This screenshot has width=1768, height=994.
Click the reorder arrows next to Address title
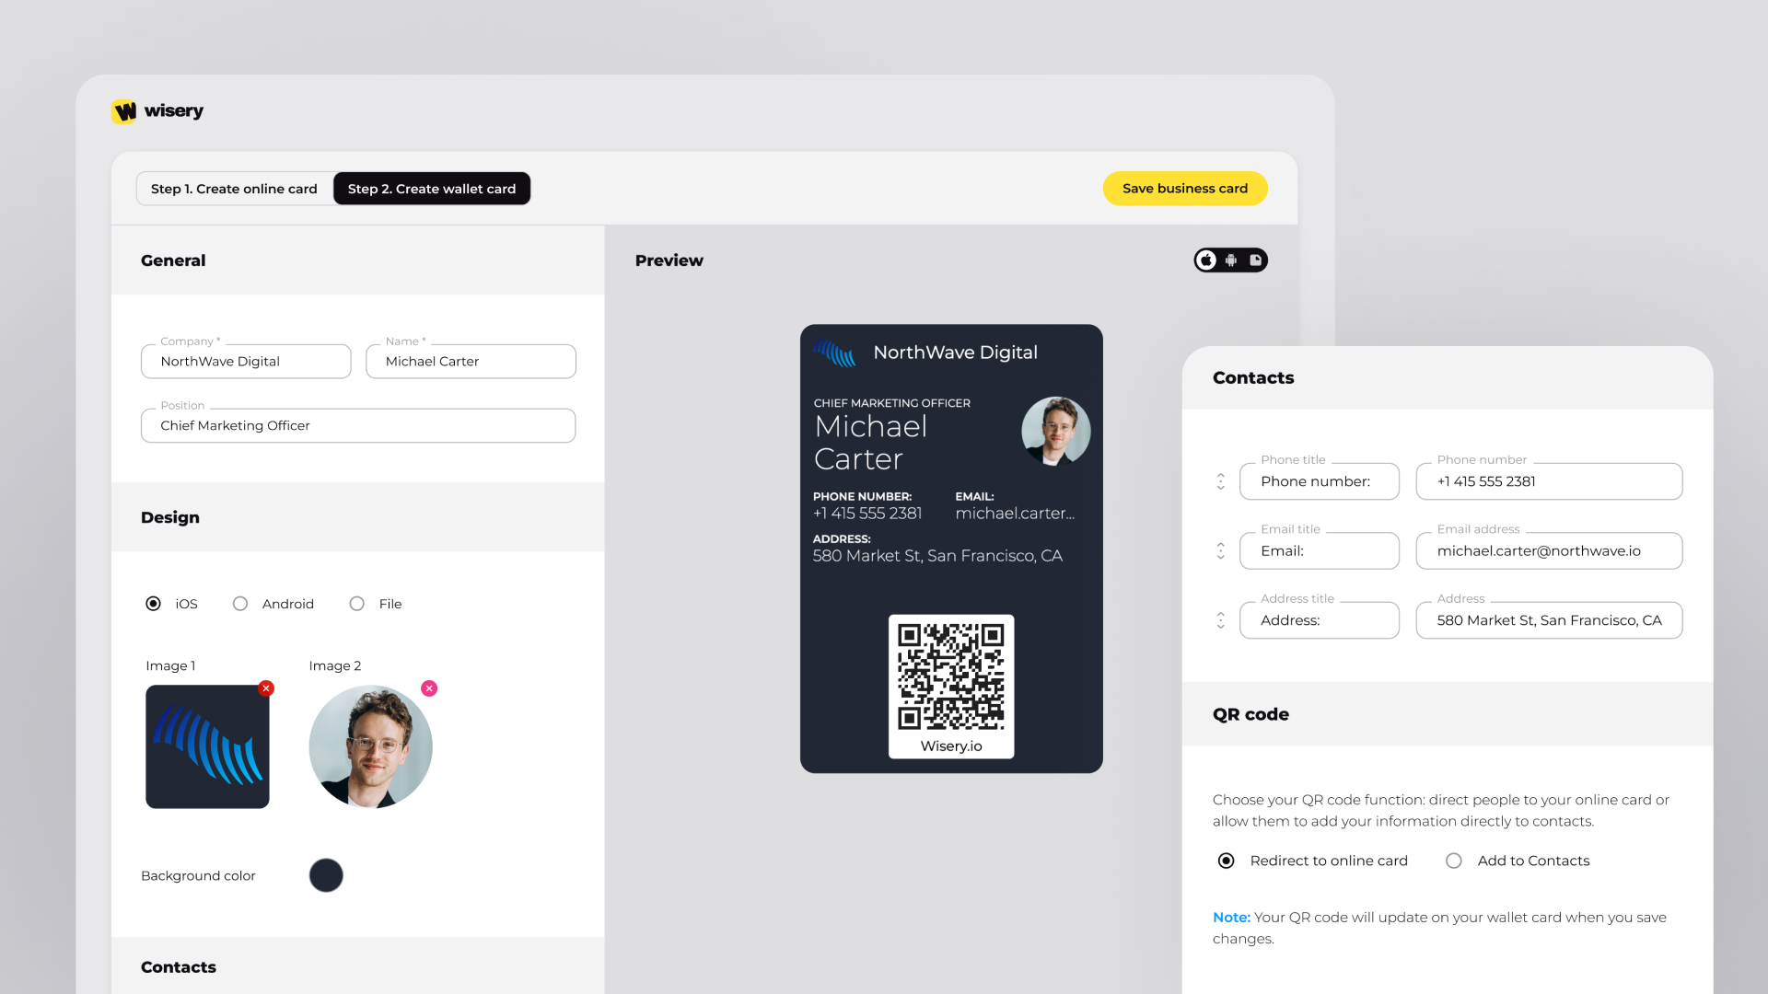tap(1220, 619)
